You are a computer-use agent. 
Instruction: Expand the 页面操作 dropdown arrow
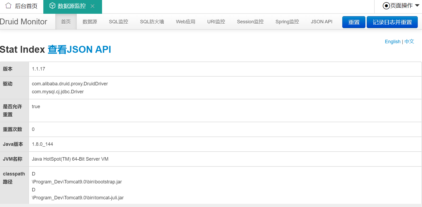click(x=417, y=6)
